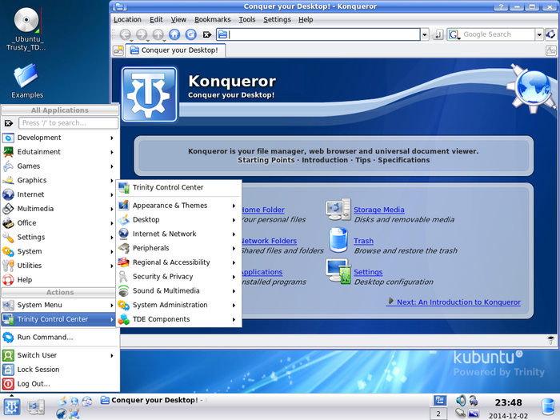Follow the Next: Introduction to Konqueror link
Viewport: 560px width, 420px height.
coord(453,302)
